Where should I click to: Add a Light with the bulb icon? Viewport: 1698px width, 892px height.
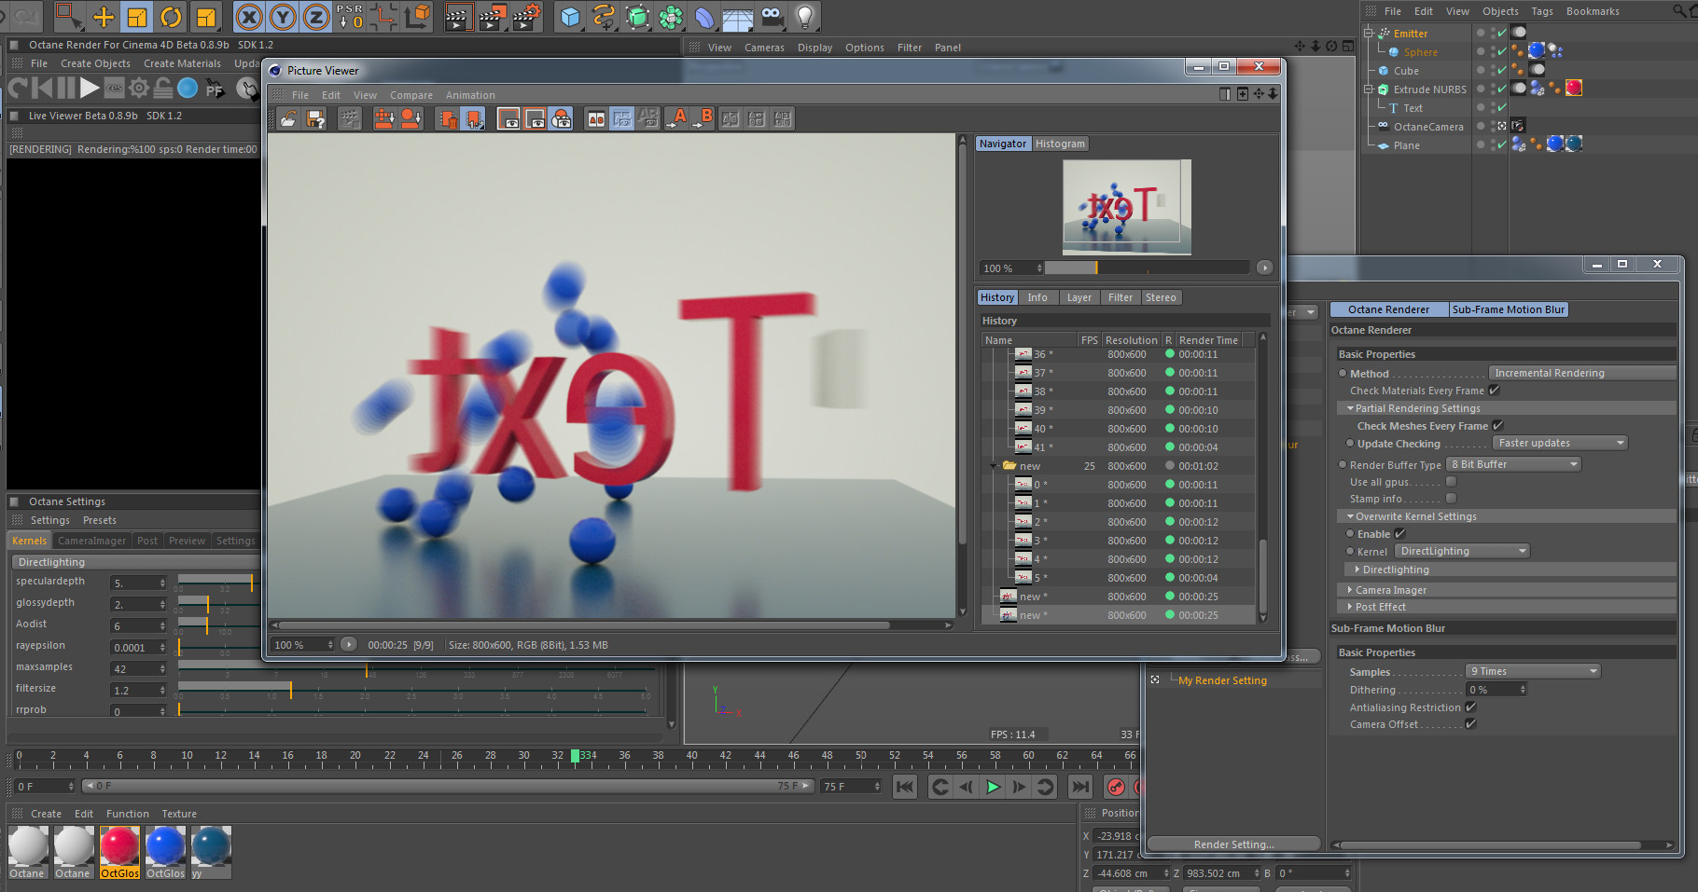point(805,16)
